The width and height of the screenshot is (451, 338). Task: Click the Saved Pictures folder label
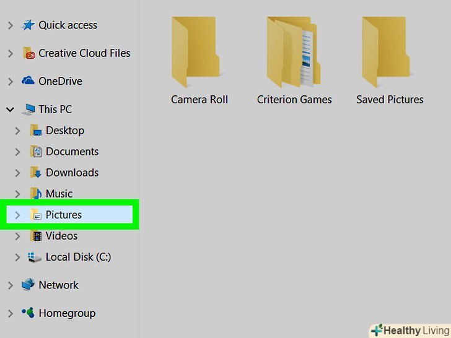[x=390, y=100]
